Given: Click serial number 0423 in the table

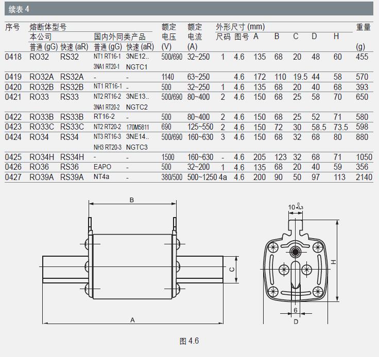Looking at the screenshot, I should 13,127.
